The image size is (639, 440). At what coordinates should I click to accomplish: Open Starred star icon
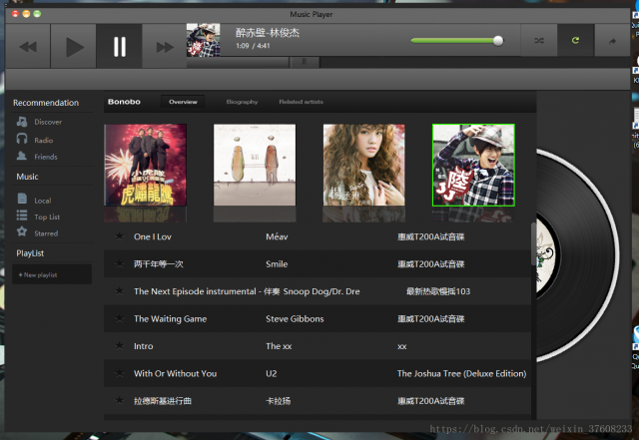click(x=22, y=231)
